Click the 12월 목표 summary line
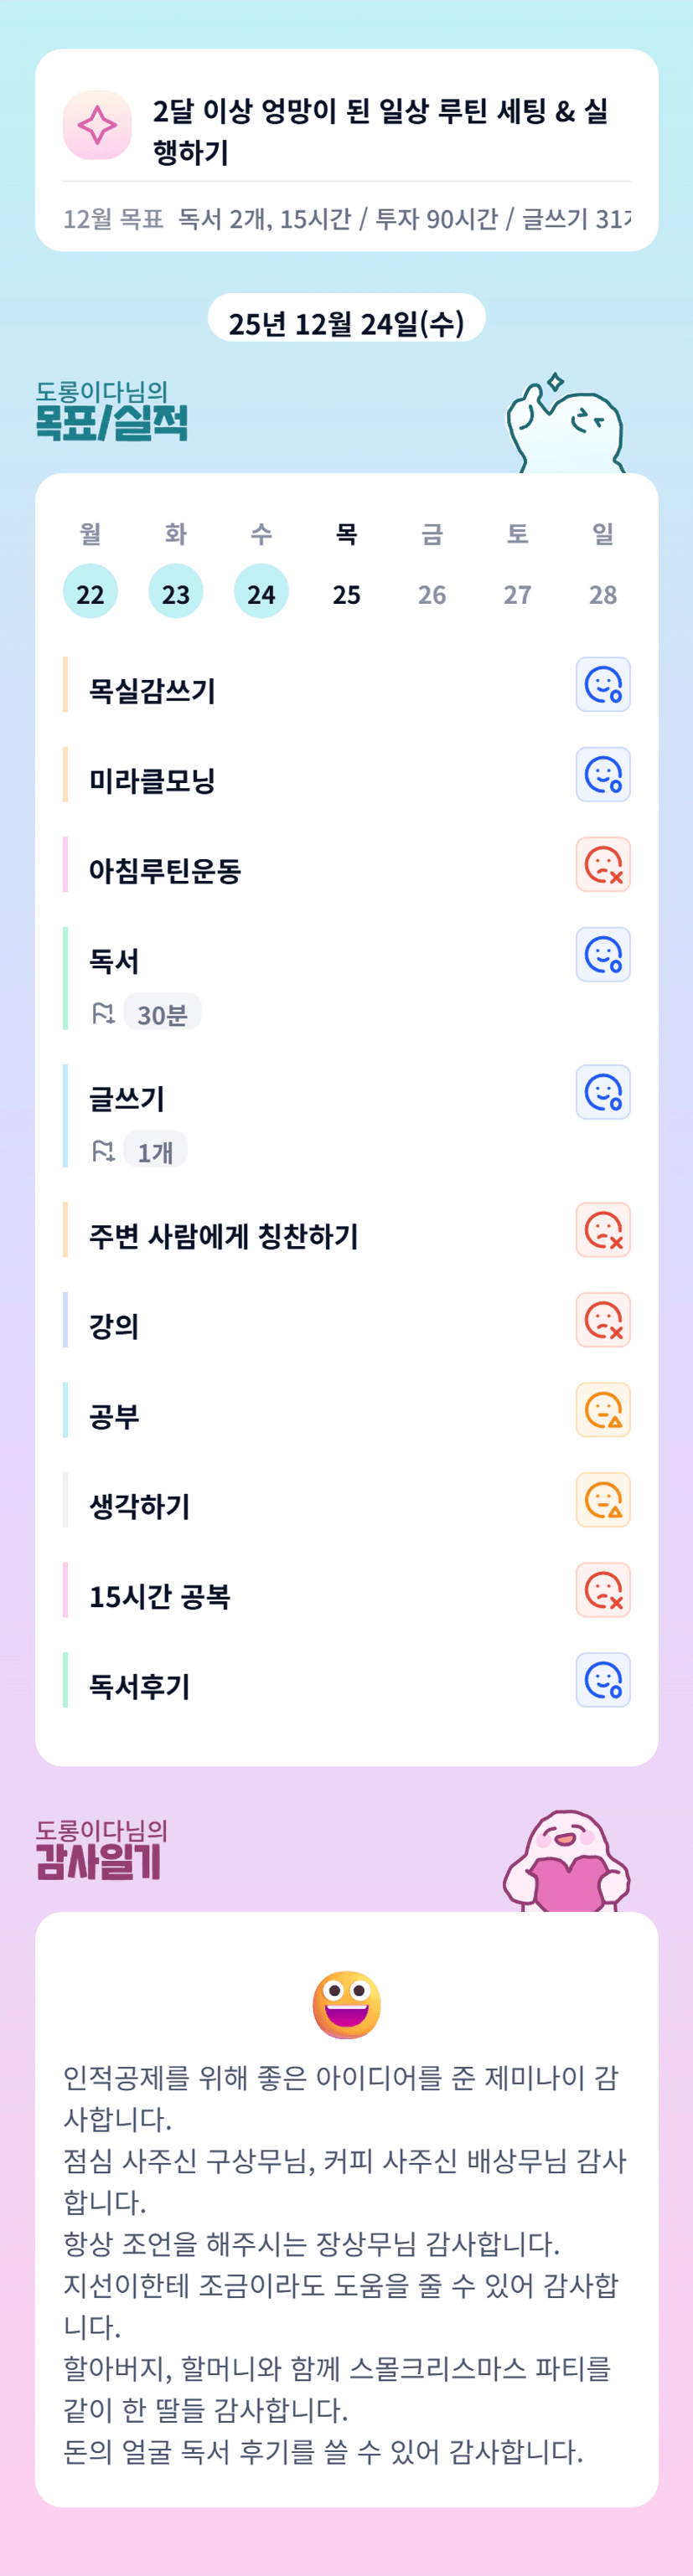 click(x=346, y=219)
